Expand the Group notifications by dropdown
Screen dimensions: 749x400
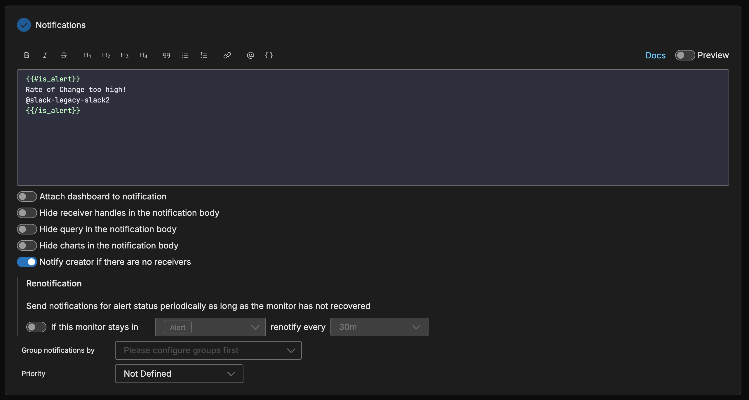tap(208, 350)
